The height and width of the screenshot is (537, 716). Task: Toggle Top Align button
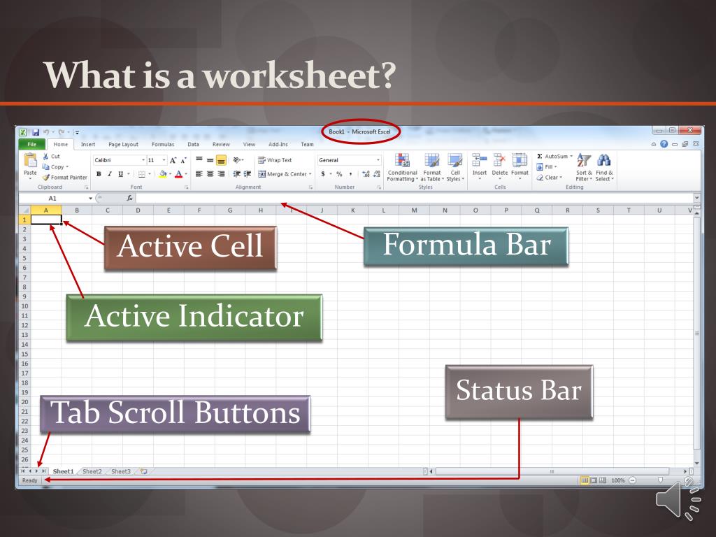pyautogui.click(x=199, y=160)
